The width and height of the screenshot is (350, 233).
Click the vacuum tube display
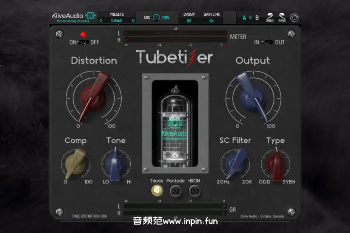tap(175, 123)
